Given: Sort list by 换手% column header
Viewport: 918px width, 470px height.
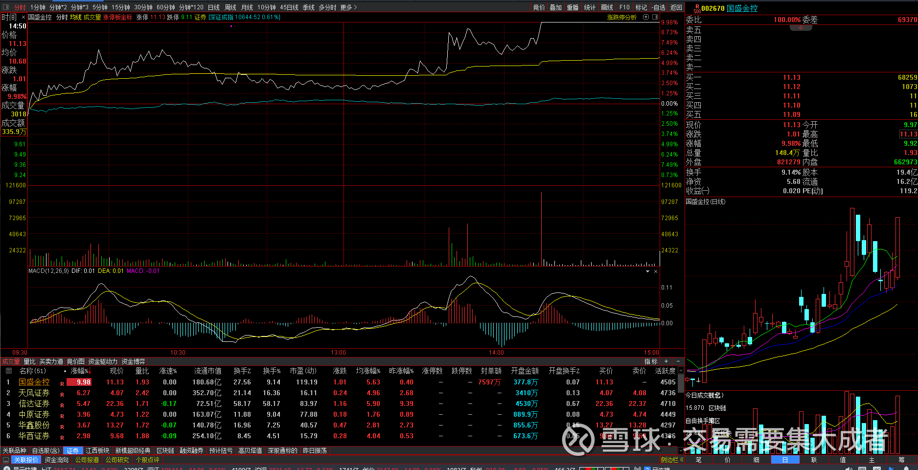Looking at the screenshot, I should coord(272,371).
